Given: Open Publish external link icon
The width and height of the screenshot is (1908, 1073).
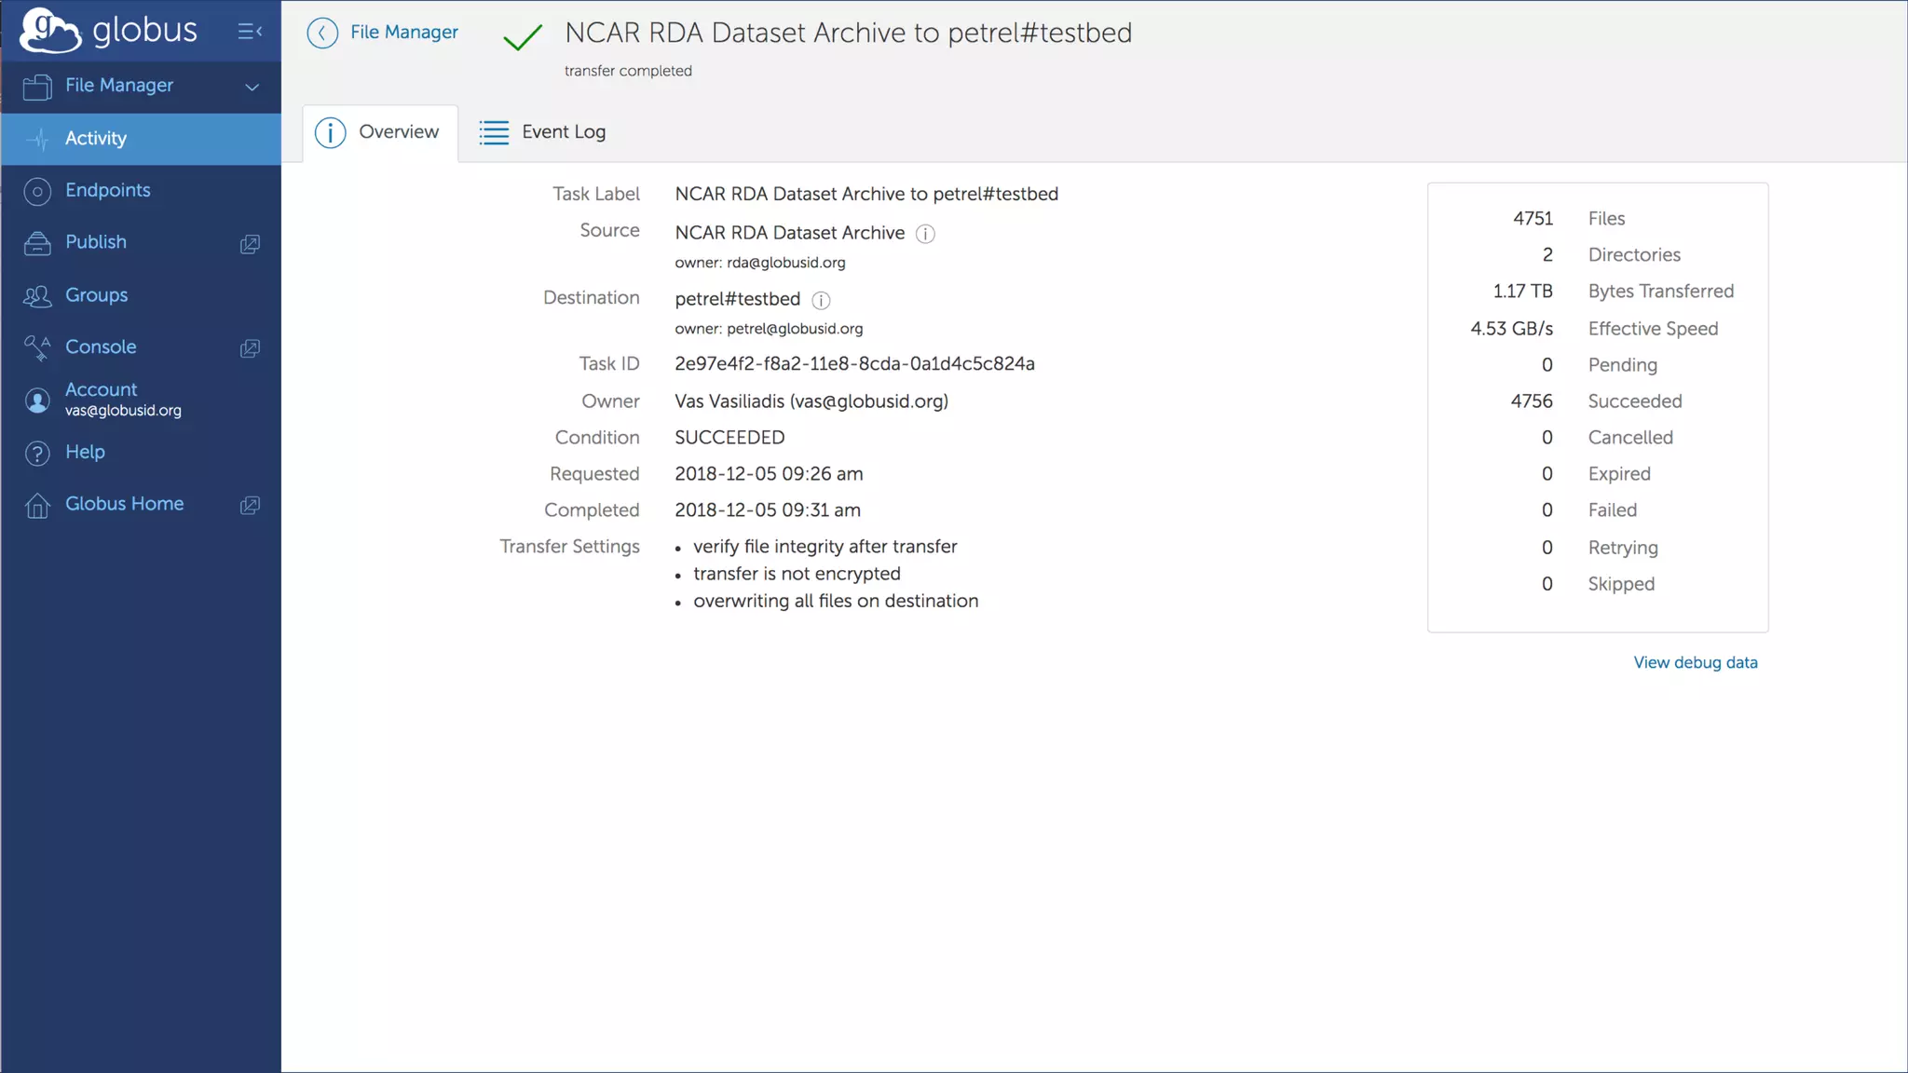Looking at the screenshot, I should coord(250,244).
